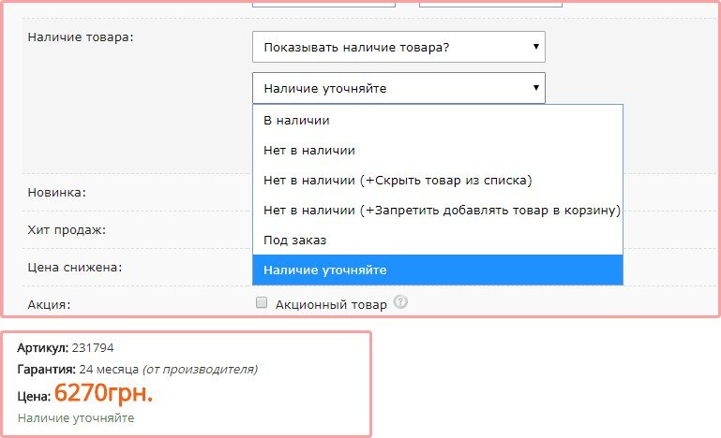Click the "Наличие товара:" field label
Screen dimensions: 721x438
[82, 36]
